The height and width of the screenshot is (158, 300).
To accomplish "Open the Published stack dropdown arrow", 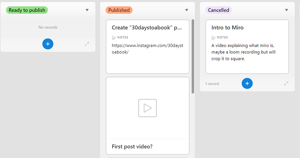I will pos(187,10).
